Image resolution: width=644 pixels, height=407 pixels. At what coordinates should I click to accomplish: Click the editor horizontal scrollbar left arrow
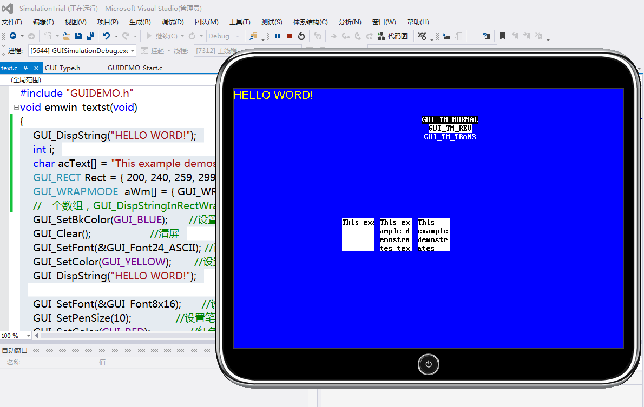[37, 336]
